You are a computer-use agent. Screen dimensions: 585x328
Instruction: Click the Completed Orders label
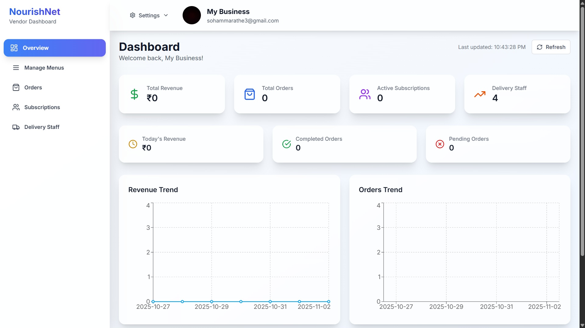pos(319,139)
